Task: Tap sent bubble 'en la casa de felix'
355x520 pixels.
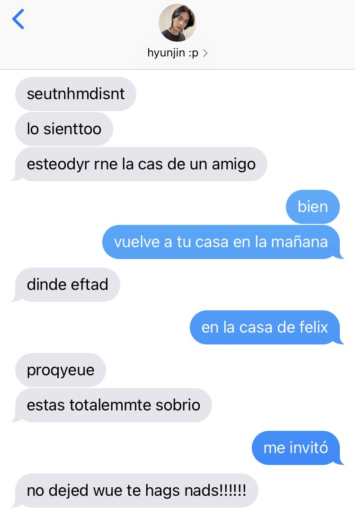Action: [265, 327]
